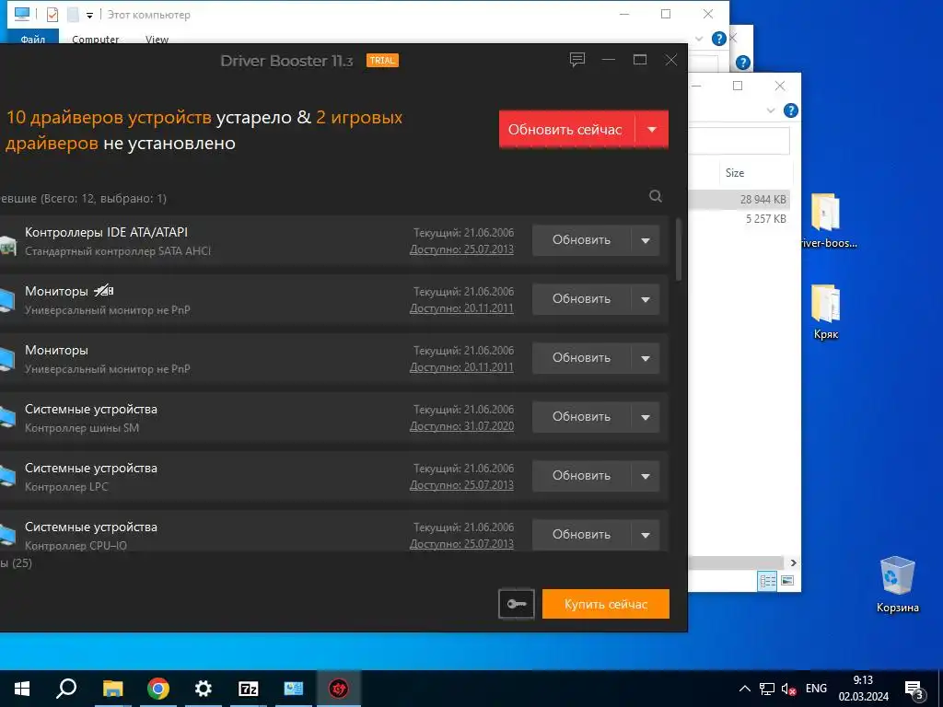Click the TRIAL badge in the title bar
Screen dimensions: 943x707
tap(382, 60)
